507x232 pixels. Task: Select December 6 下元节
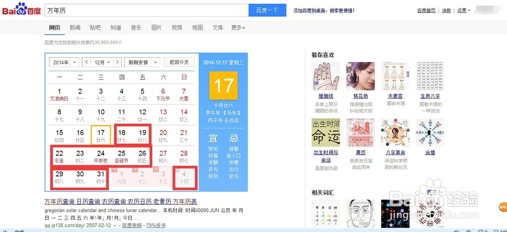click(x=163, y=95)
